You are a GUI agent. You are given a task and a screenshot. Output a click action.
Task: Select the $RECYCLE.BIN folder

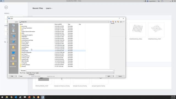tap(25, 61)
